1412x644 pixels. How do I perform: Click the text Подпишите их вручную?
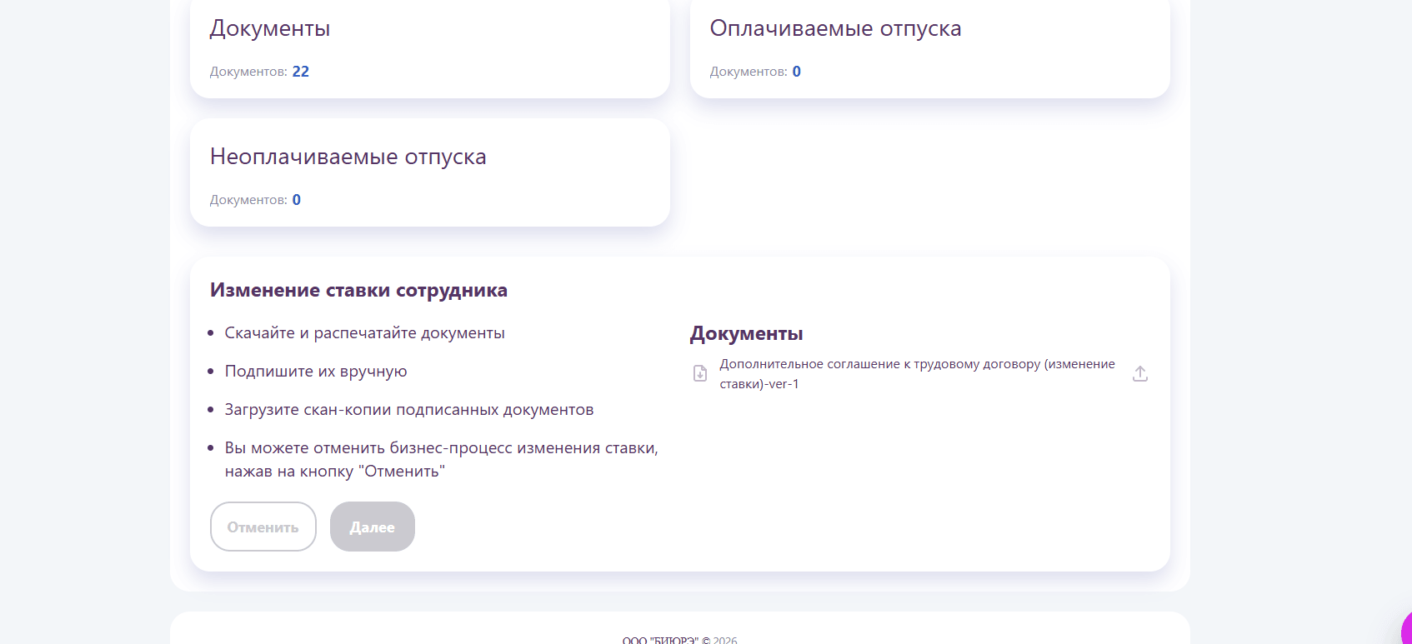coord(316,371)
